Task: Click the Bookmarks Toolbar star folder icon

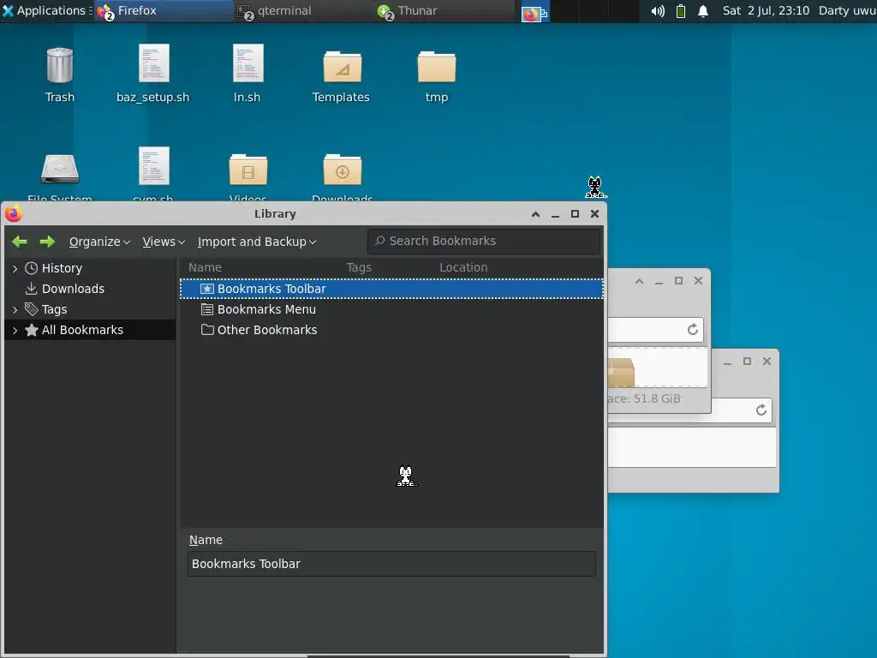Action: click(x=207, y=289)
